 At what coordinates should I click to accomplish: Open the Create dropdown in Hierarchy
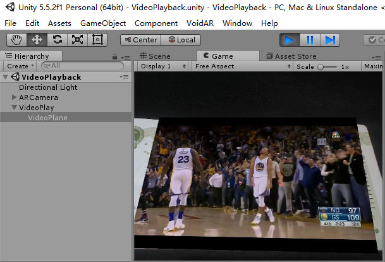tap(20, 66)
